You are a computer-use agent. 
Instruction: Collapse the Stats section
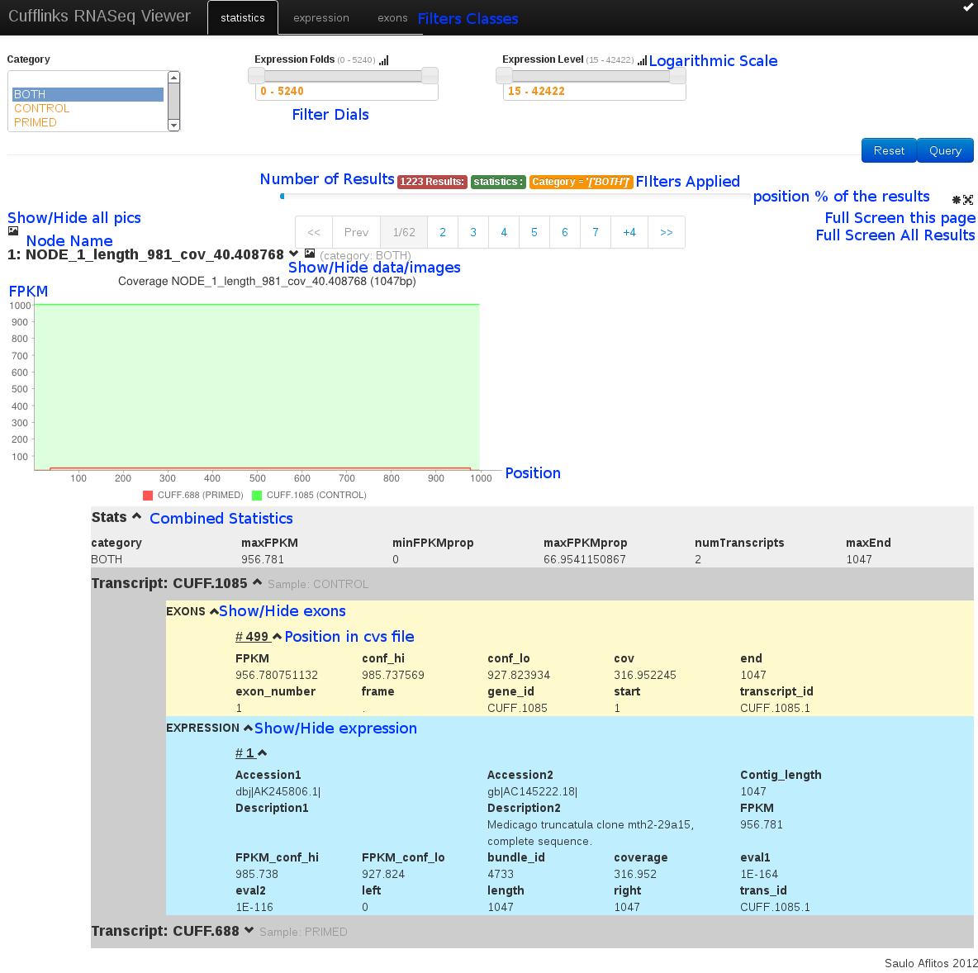[136, 516]
